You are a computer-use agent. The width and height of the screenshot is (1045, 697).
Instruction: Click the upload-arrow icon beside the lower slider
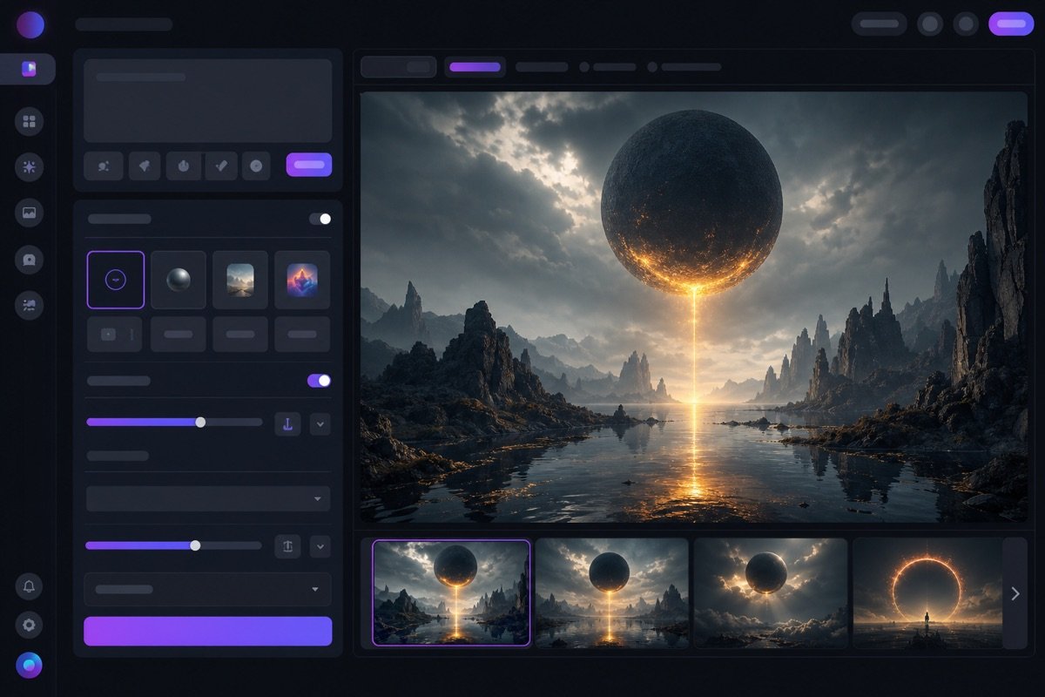287,546
